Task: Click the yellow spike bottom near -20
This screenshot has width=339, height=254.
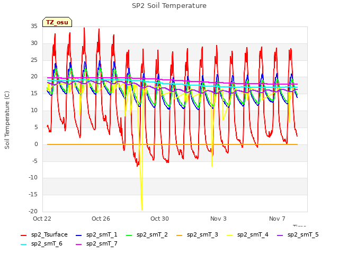Action: pos(142,210)
